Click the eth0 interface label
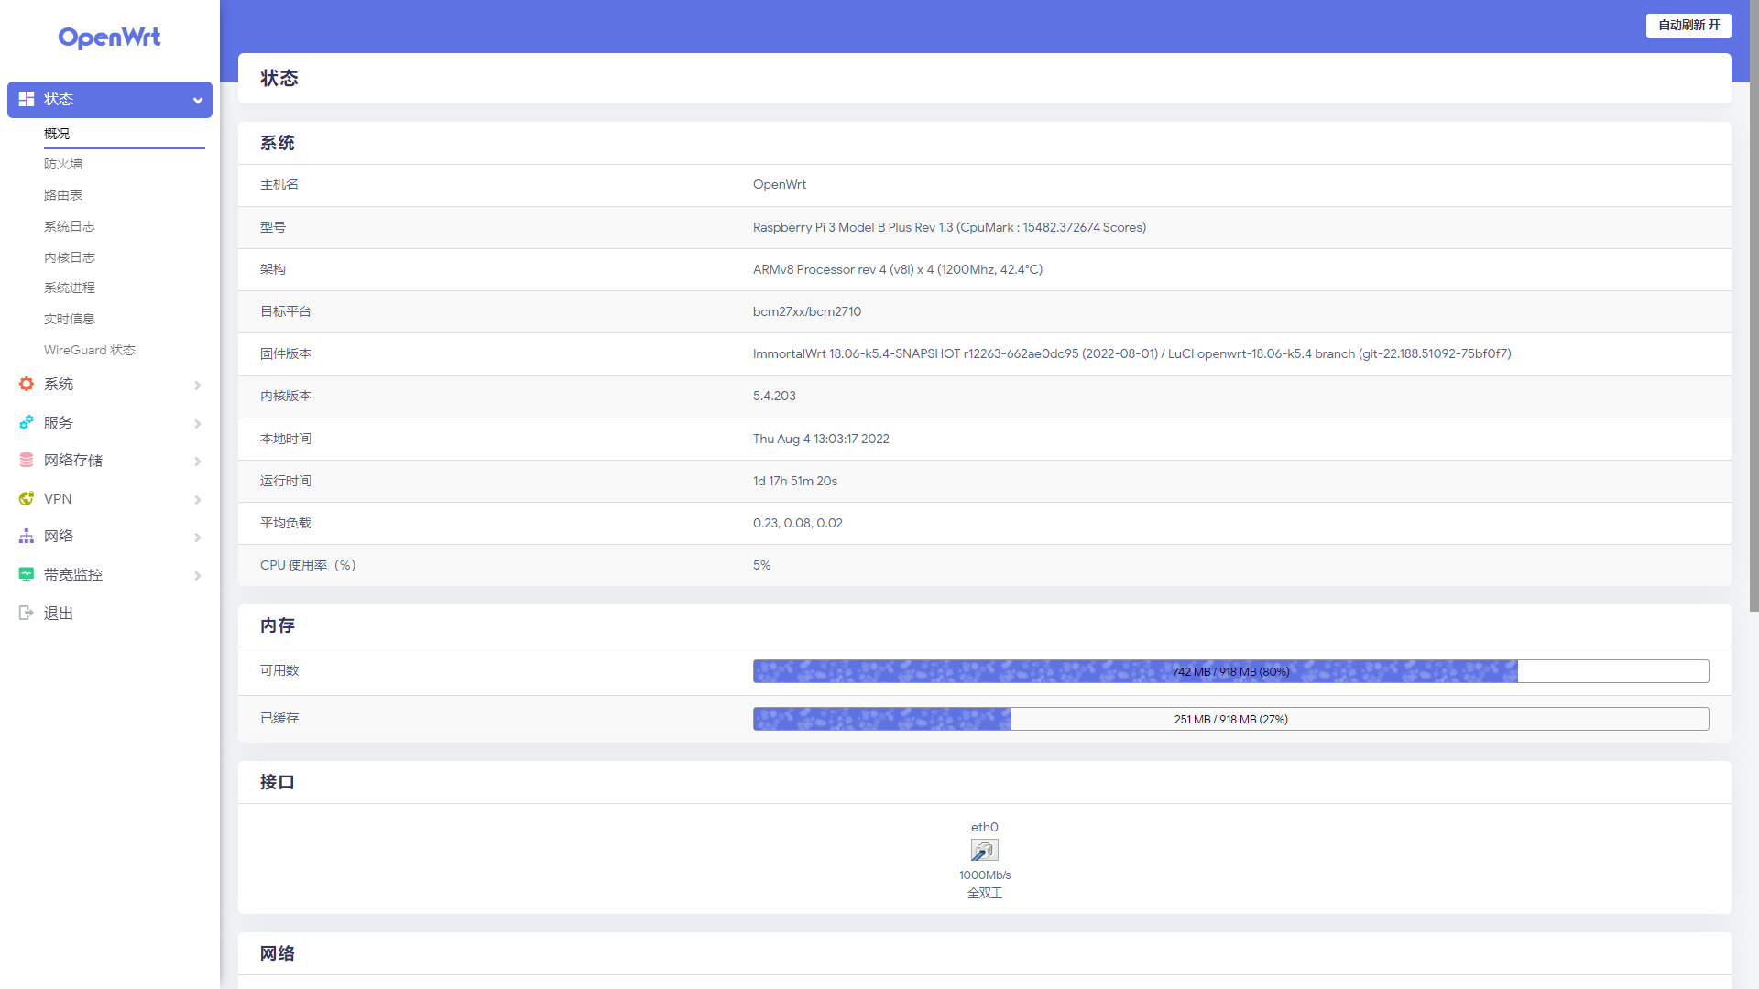 pyautogui.click(x=985, y=827)
